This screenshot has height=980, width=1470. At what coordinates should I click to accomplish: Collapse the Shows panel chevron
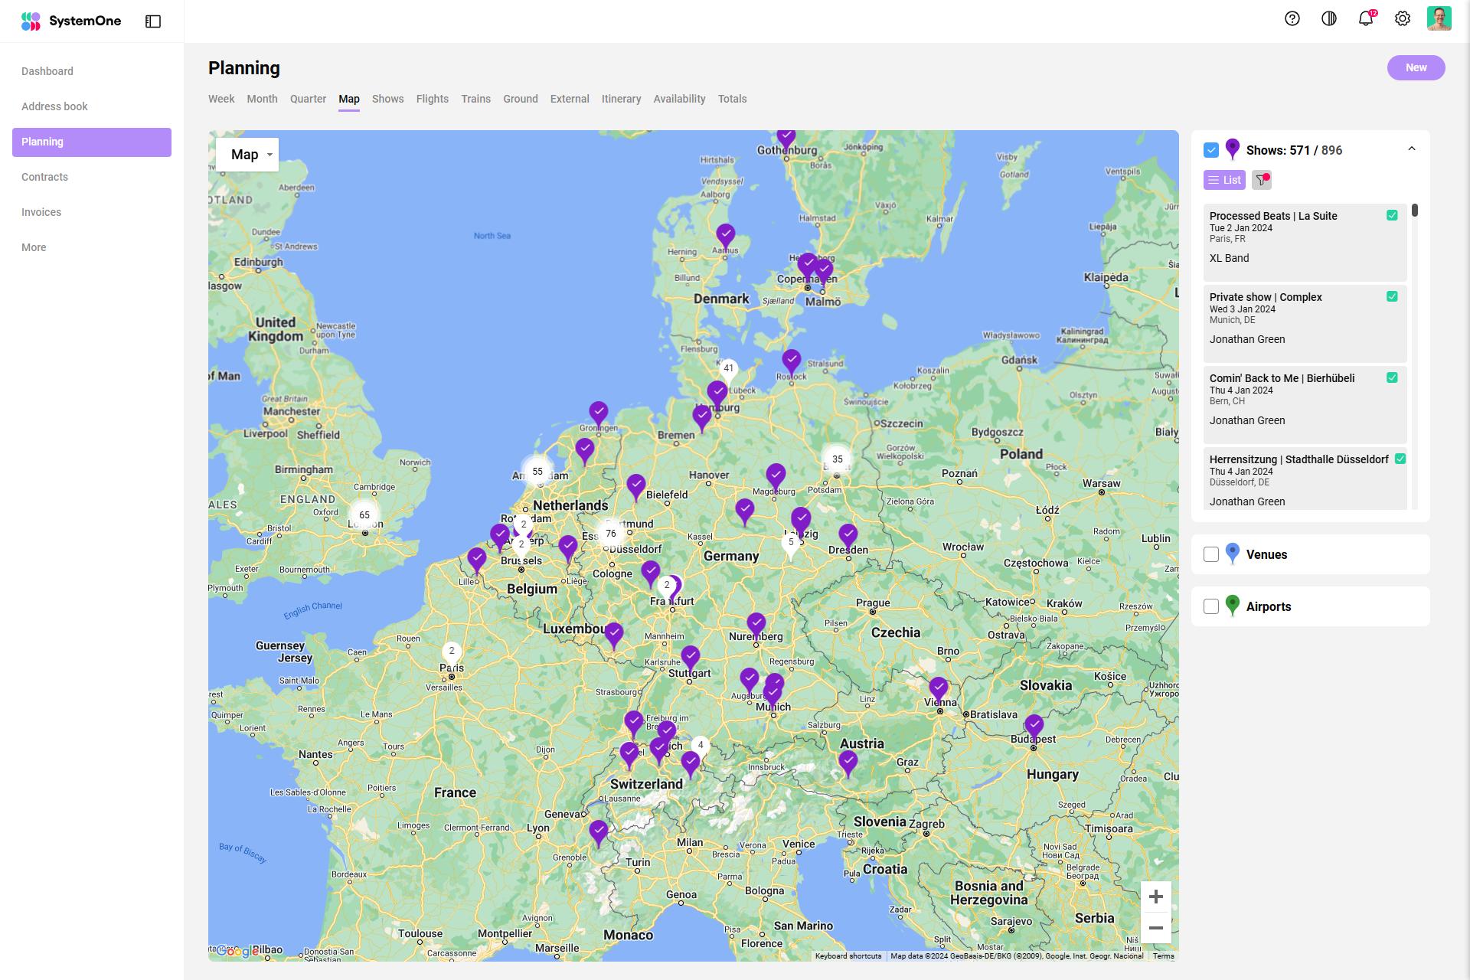[x=1412, y=149]
